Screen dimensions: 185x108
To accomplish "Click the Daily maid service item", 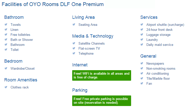I will coord(160,45).
